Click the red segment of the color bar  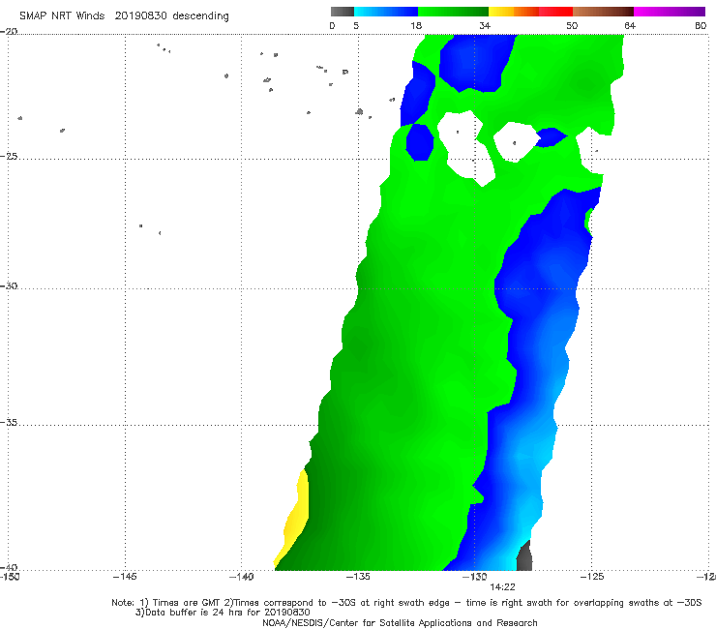pos(555,12)
